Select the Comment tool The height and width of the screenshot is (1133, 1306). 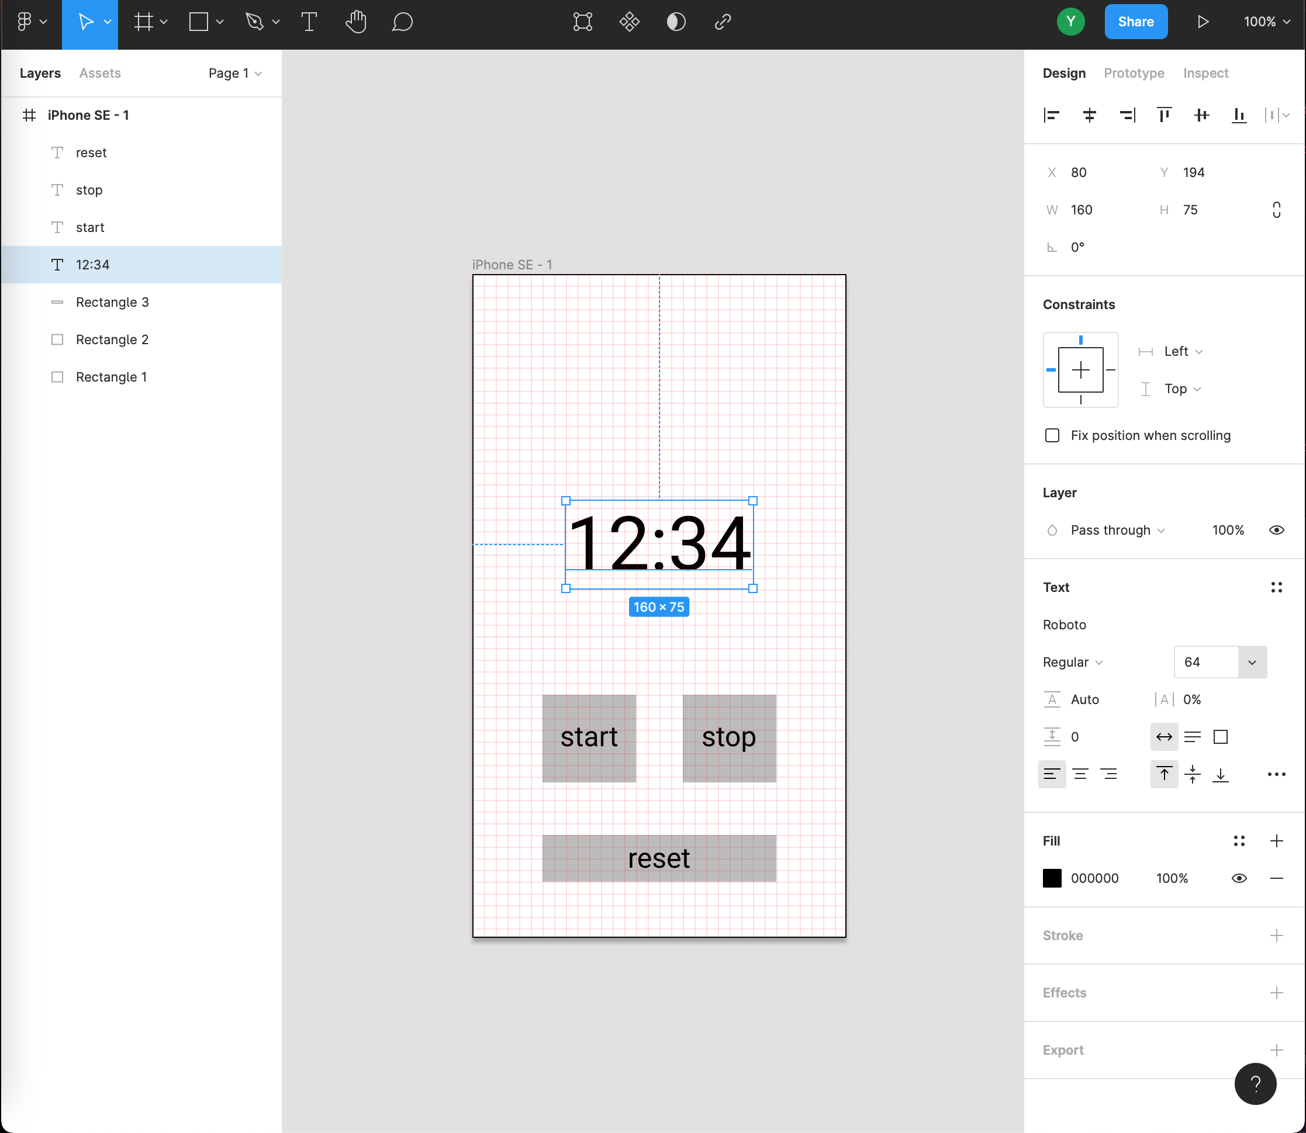tap(402, 22)
